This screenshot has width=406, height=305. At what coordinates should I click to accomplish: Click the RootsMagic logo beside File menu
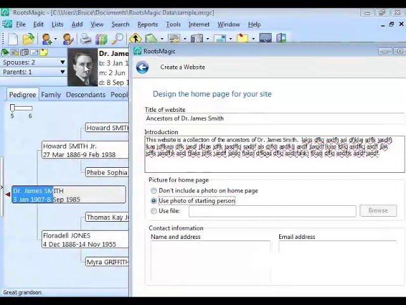point(7,24)
